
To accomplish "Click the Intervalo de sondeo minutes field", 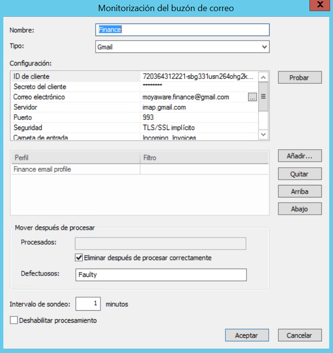I will tap(88, 304).
